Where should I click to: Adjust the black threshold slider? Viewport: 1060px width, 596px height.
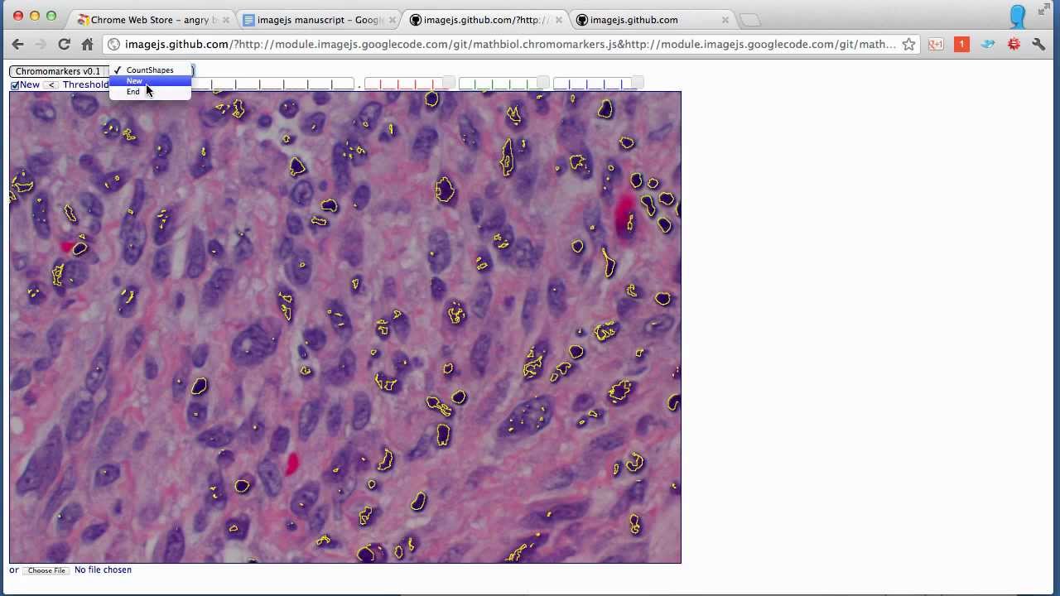tap(273, 84)
